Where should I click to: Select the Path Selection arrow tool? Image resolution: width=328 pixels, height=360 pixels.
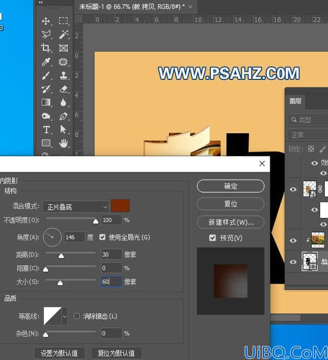tap(63, 129)
